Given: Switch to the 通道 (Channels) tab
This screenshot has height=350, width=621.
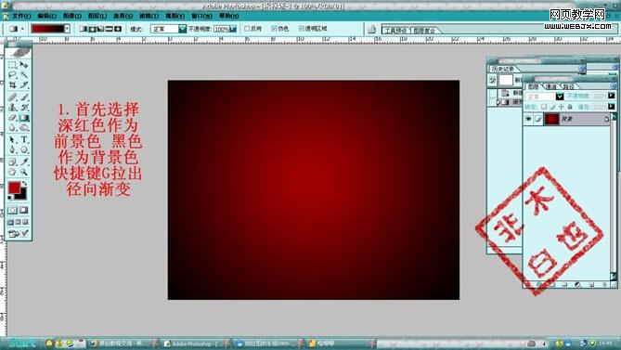Looking at the screenshot, I should pos(550,86).
